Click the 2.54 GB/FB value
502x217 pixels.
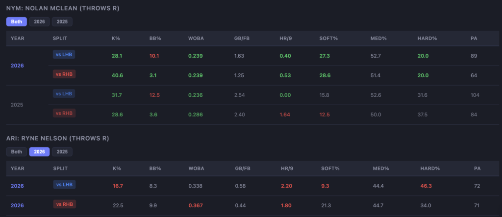[x=239, y=95]
